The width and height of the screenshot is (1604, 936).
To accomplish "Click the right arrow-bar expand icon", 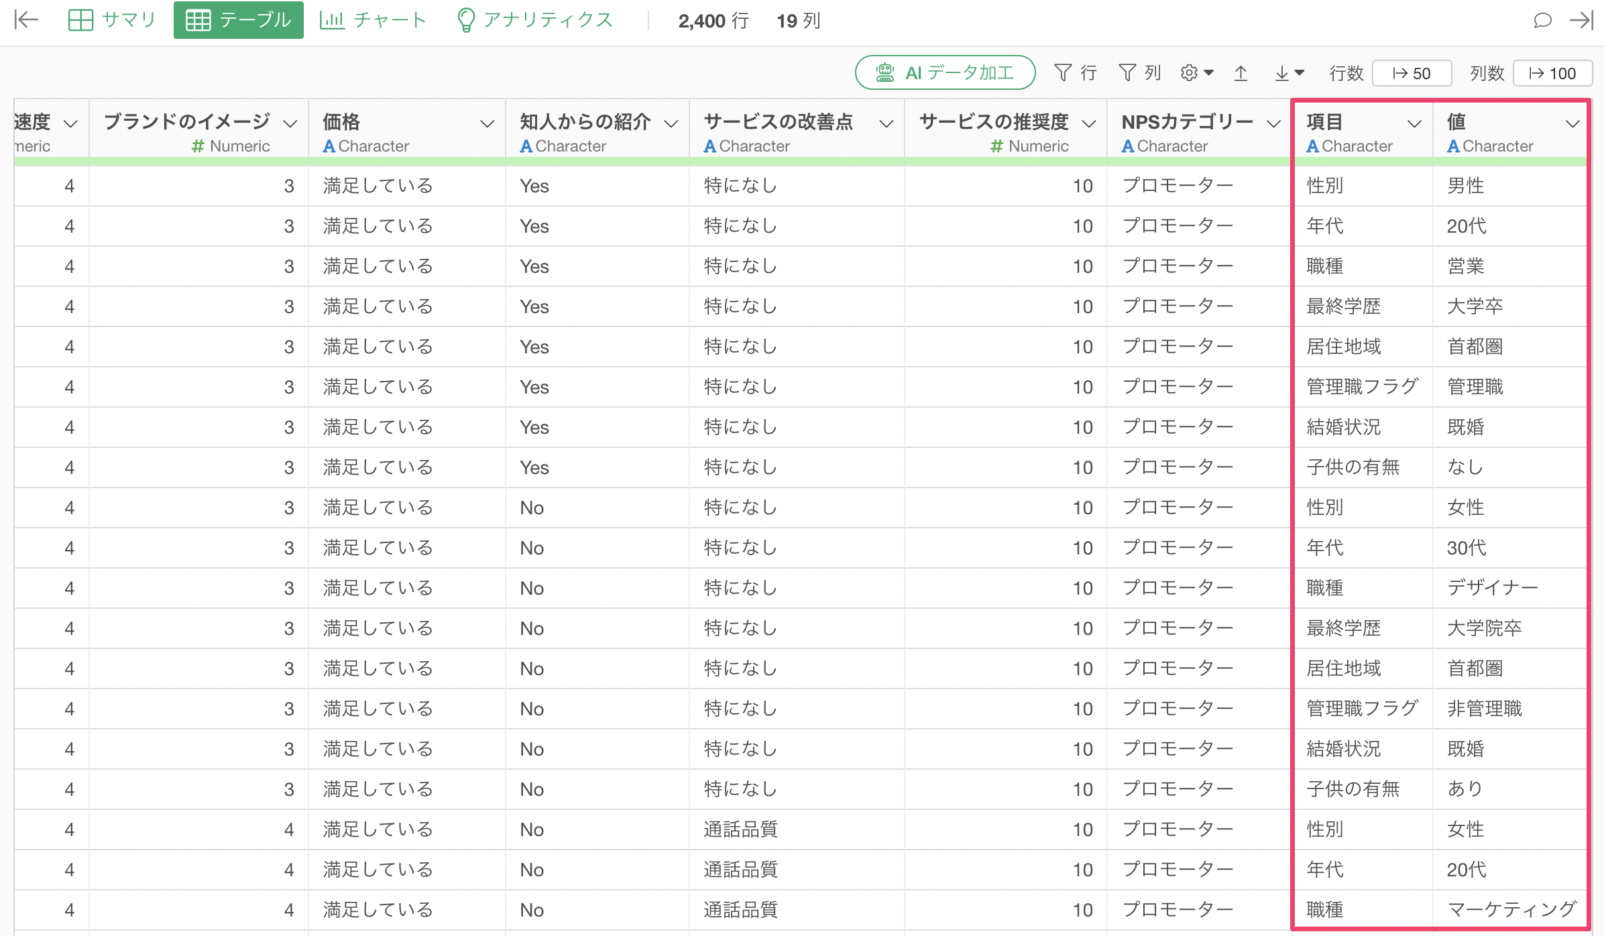I will tap(1581, 20).
